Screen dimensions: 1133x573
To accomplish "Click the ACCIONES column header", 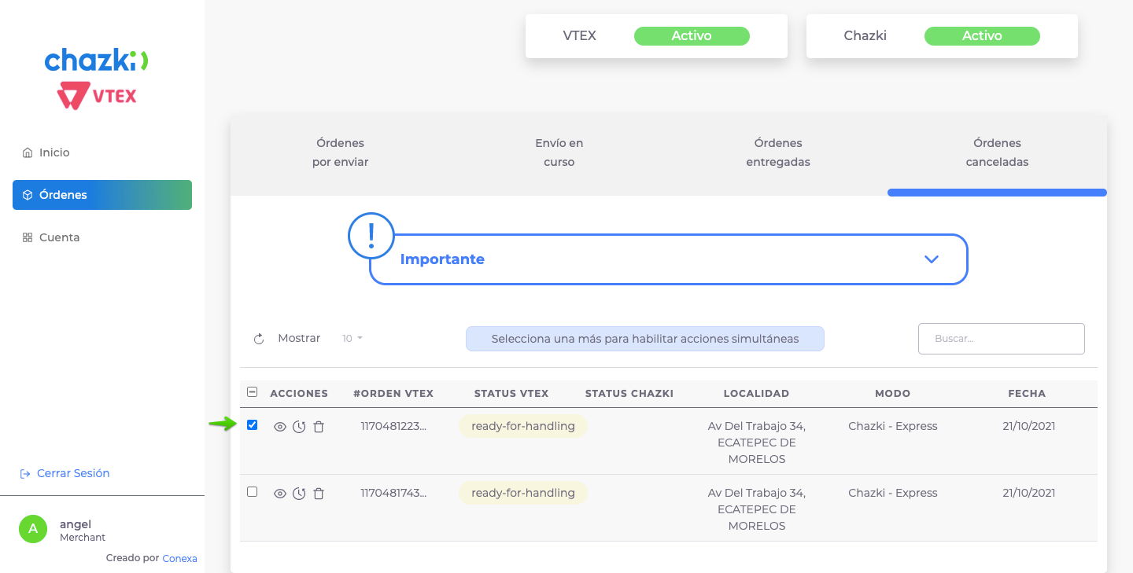I will pos(299,394).
